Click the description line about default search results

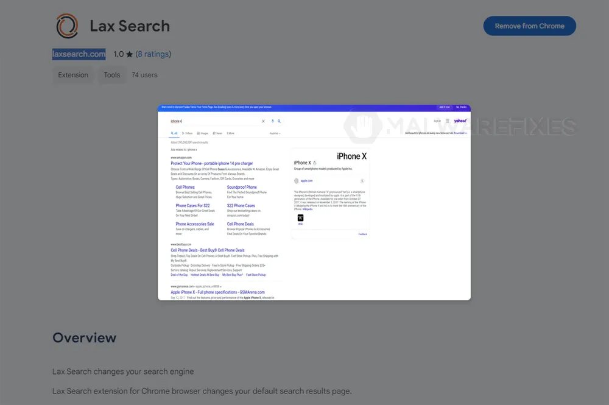coord(202,391)
